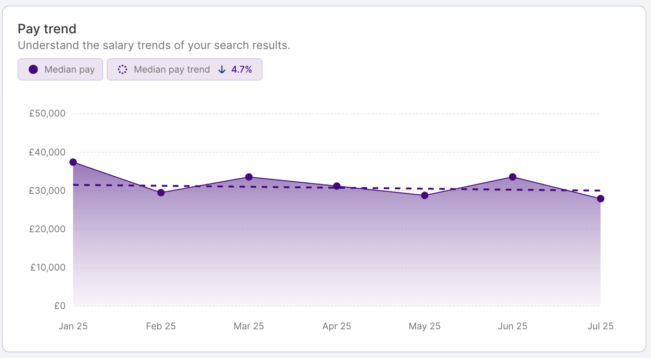The height and width of the screenshot is (358, 651).
Task: Select the Jan 25 data point
Action: click(x=73, y=162)
